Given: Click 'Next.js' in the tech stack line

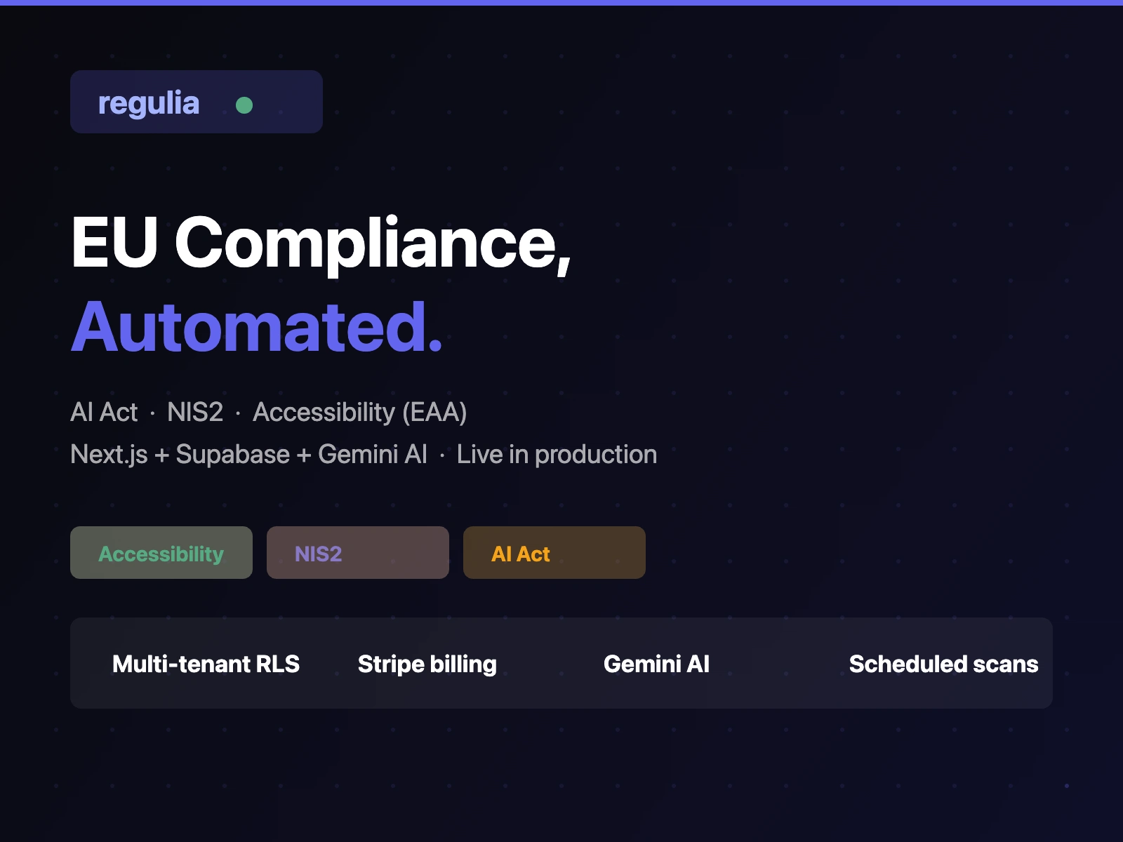Looking at the screenshot, I should pyautogui.click(x=109, y=455).
